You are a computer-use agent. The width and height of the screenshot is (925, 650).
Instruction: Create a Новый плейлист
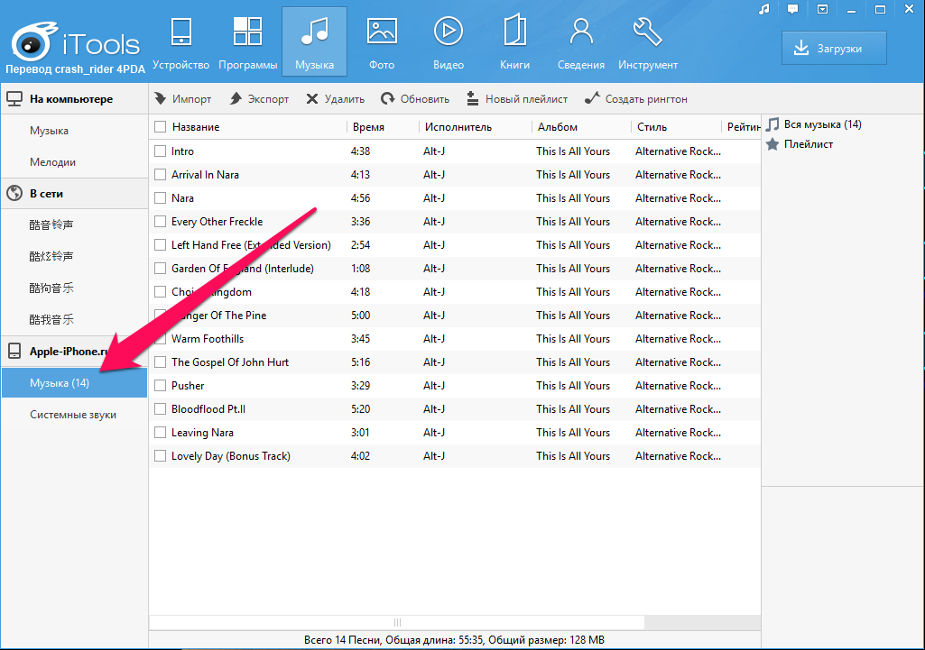[x=517, y=99]
